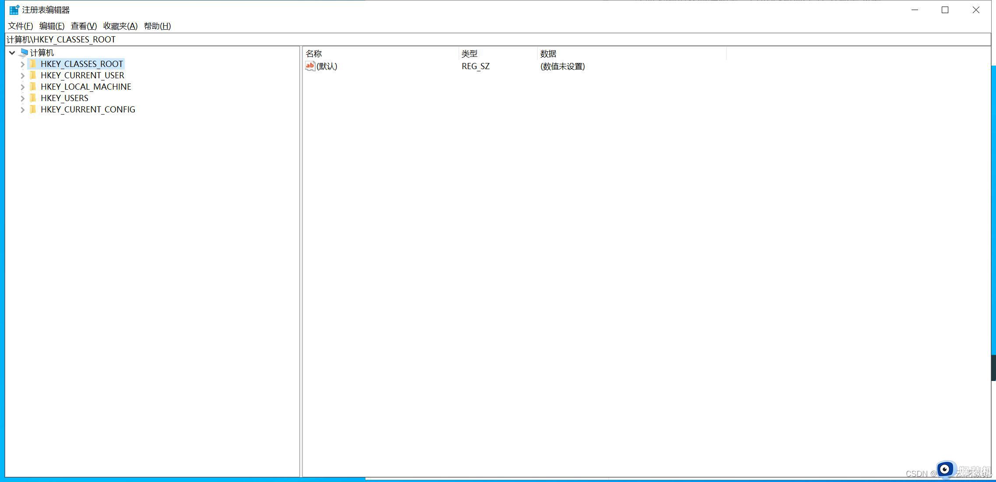
Task: Collapse the 计算机 root node
Action: tap(12, 53)
